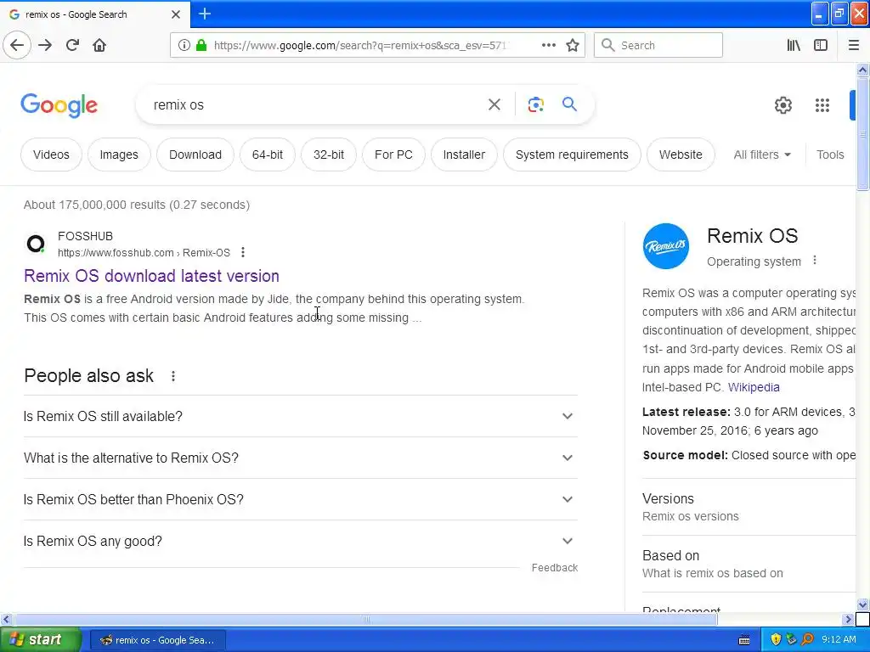
Task: Click the FOSSHUB site favicon
Action: (x=36, y=244)
